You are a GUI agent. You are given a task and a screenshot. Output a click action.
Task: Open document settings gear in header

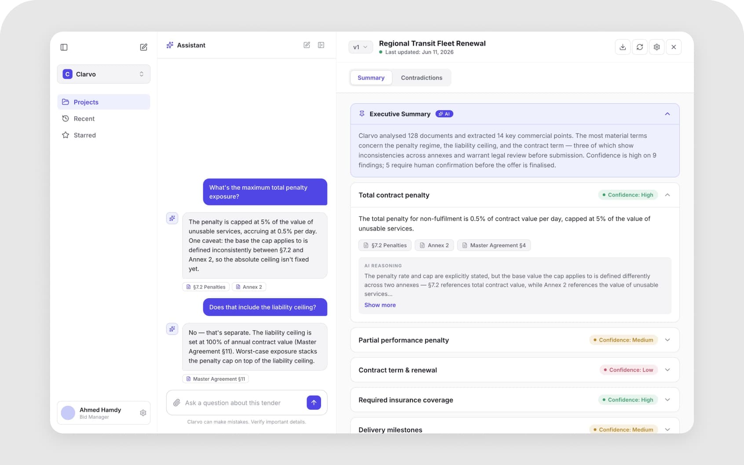(x=656, y=47)
